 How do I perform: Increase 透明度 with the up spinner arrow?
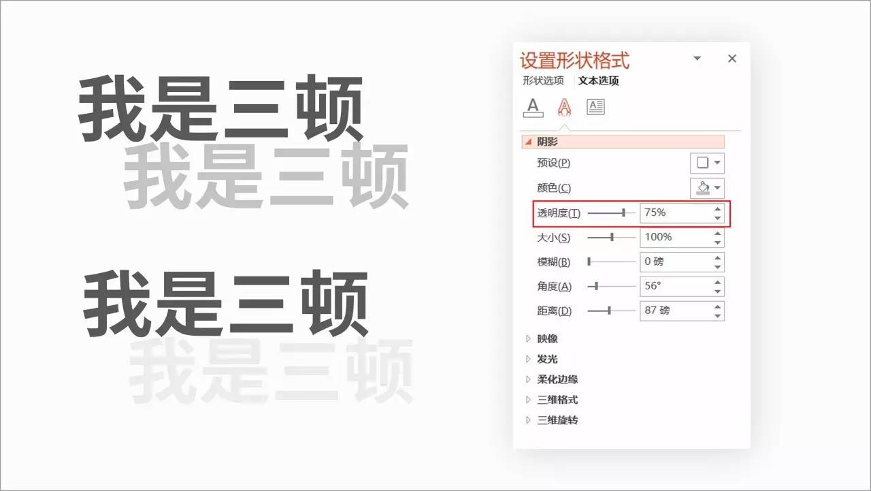[x=717, y=209]
